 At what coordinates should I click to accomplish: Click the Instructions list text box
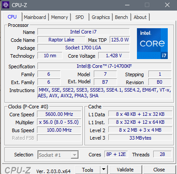(x=104, y=93)
